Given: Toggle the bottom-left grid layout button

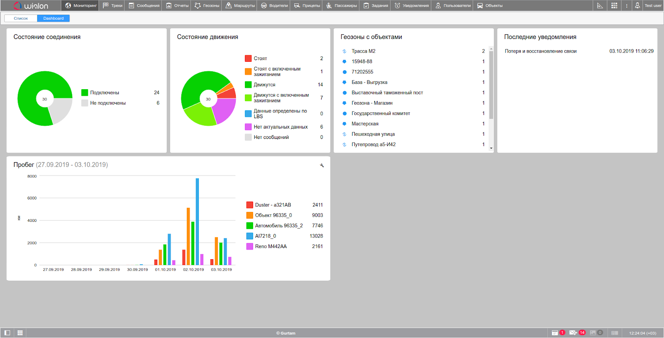Looking at the screenshot, I should [x=20, y=333].
